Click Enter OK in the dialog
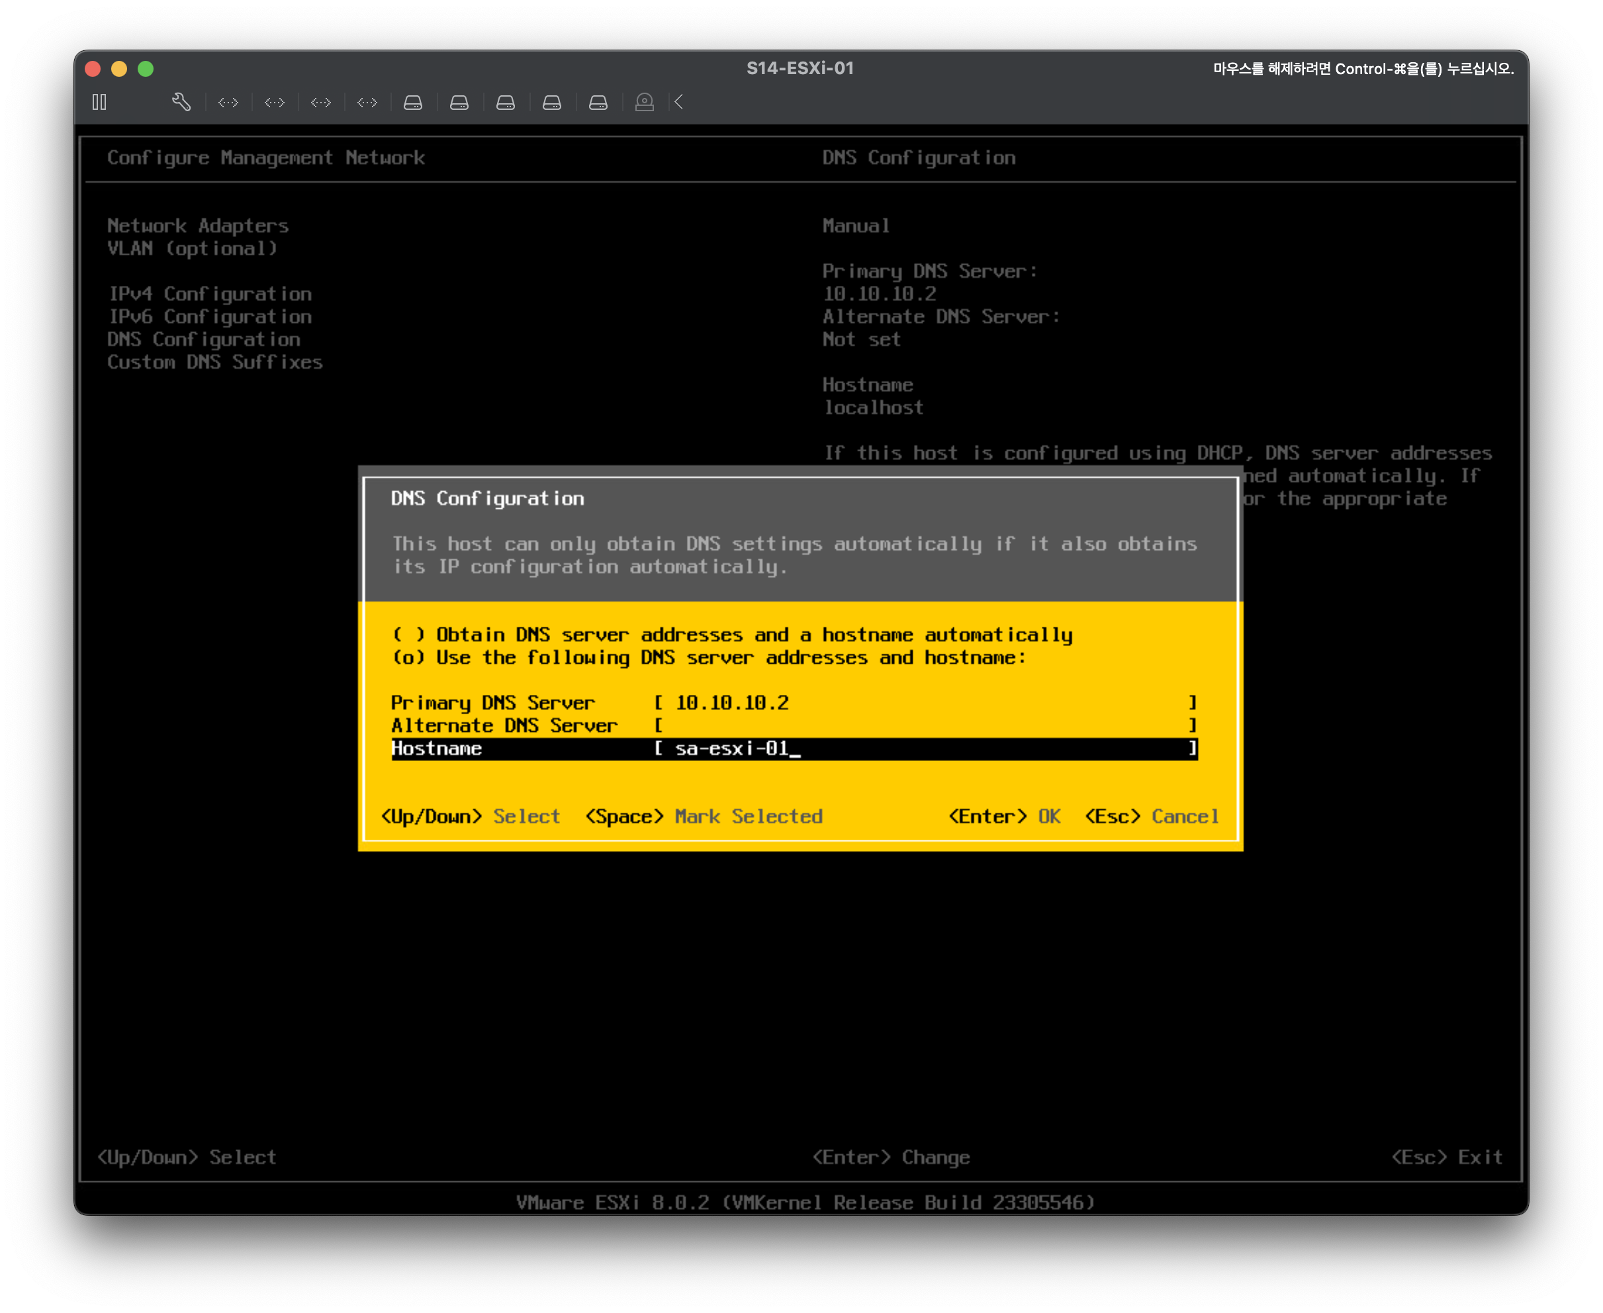This screenshot has height=1313, width=1603. 1004,816
